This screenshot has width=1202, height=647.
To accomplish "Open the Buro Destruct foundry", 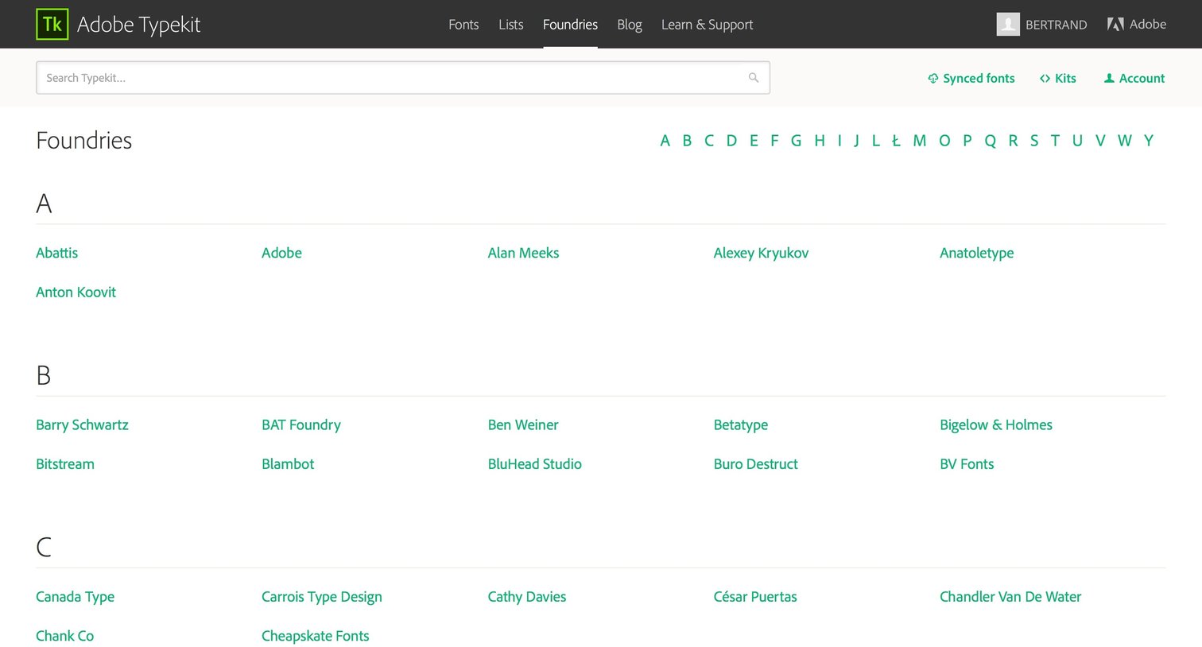I will [755, 464].
